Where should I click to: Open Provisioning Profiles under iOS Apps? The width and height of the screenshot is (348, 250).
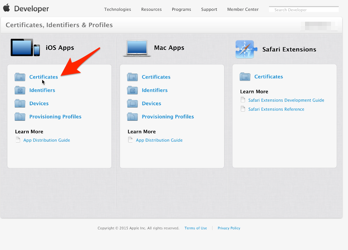(x=55, y=117)
